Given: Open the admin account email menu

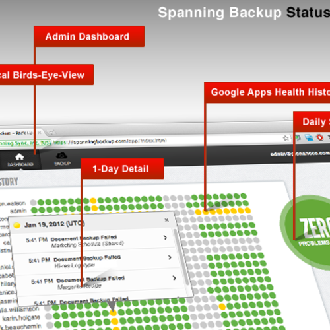Looking at the screenshot, I should pos(300,154).
